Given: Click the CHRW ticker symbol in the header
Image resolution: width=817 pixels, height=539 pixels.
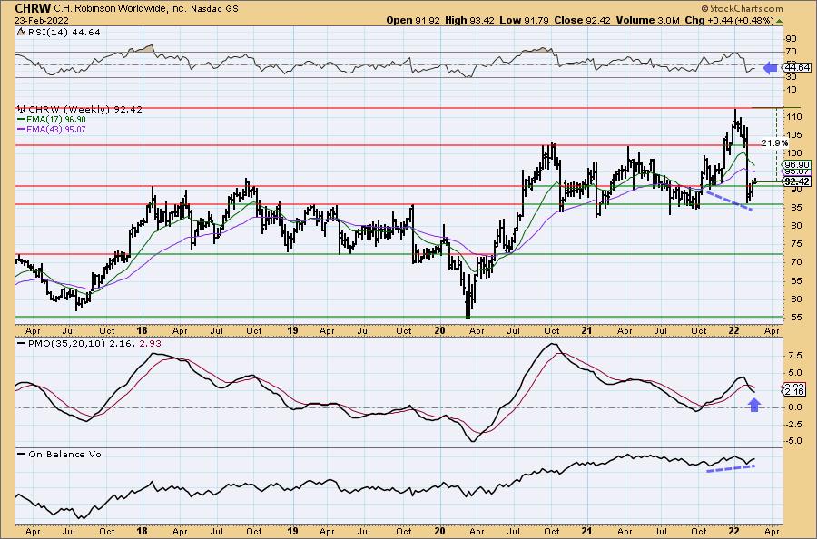Looking at the screenshot, I should click(33, 8).
